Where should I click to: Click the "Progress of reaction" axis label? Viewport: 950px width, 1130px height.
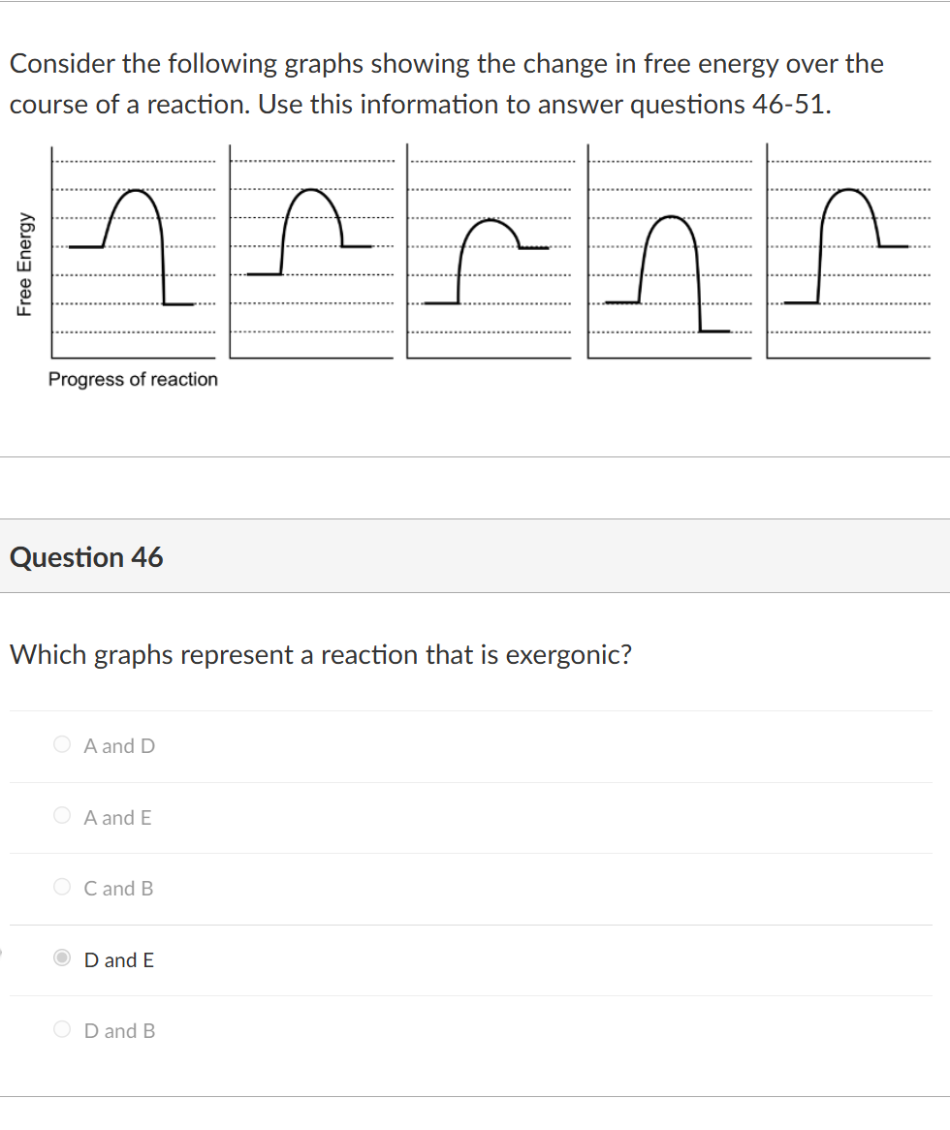(133, 379)
